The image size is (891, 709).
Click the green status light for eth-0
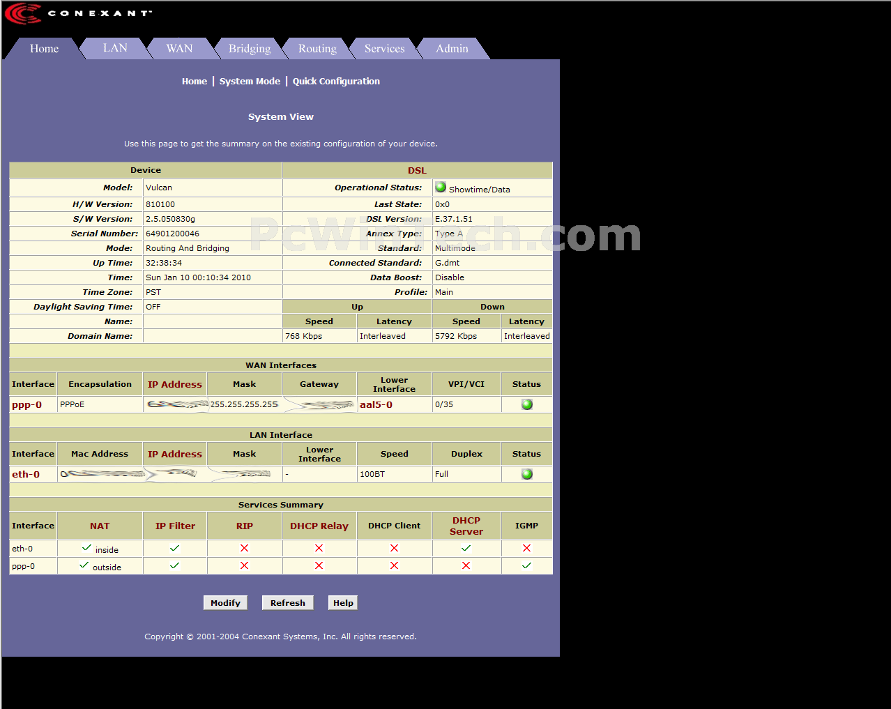(x=527, y=474)
